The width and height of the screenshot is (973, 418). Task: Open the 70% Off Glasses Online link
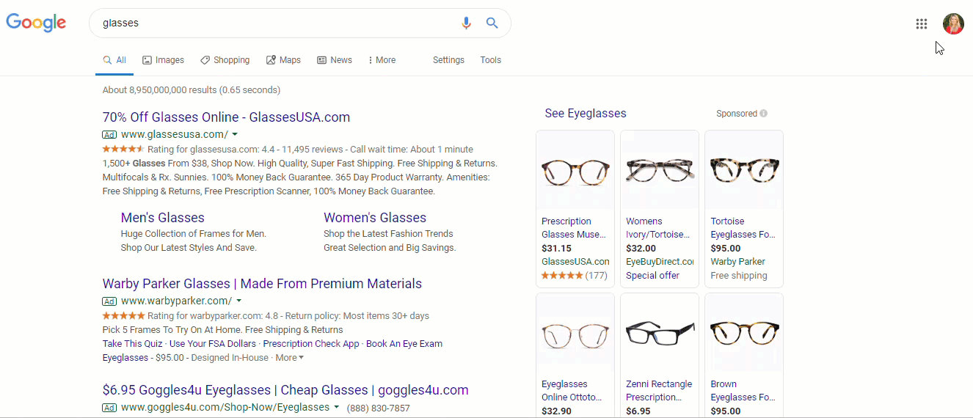coord(226,117)
